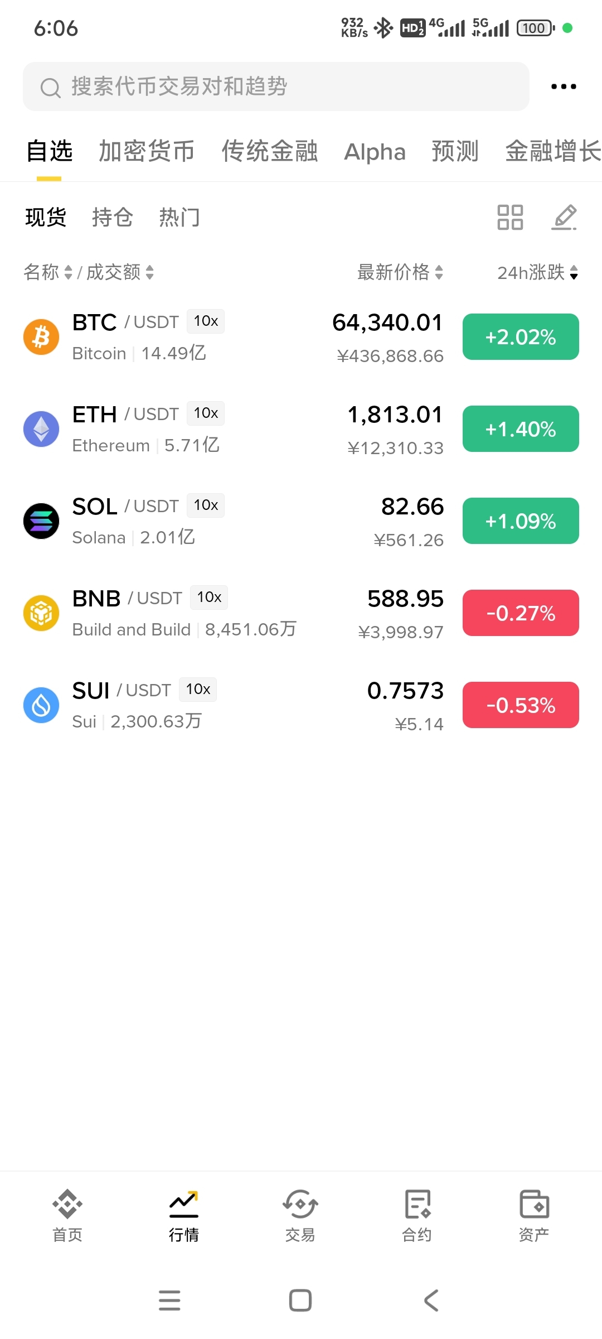
Task: Tap the Solana coin logo
Action: coord(41,521)
